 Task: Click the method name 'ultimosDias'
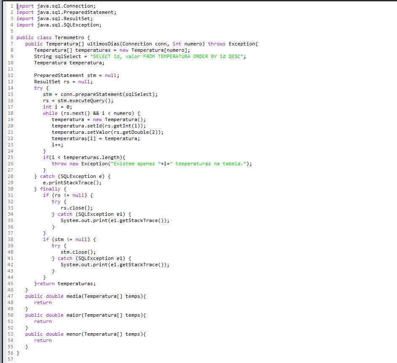coord(103,44)
